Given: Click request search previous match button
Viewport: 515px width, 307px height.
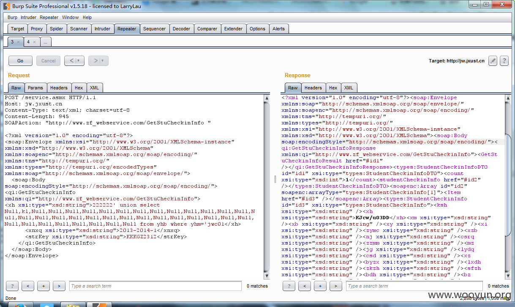Looking at the screenshot, I should 28,286.
